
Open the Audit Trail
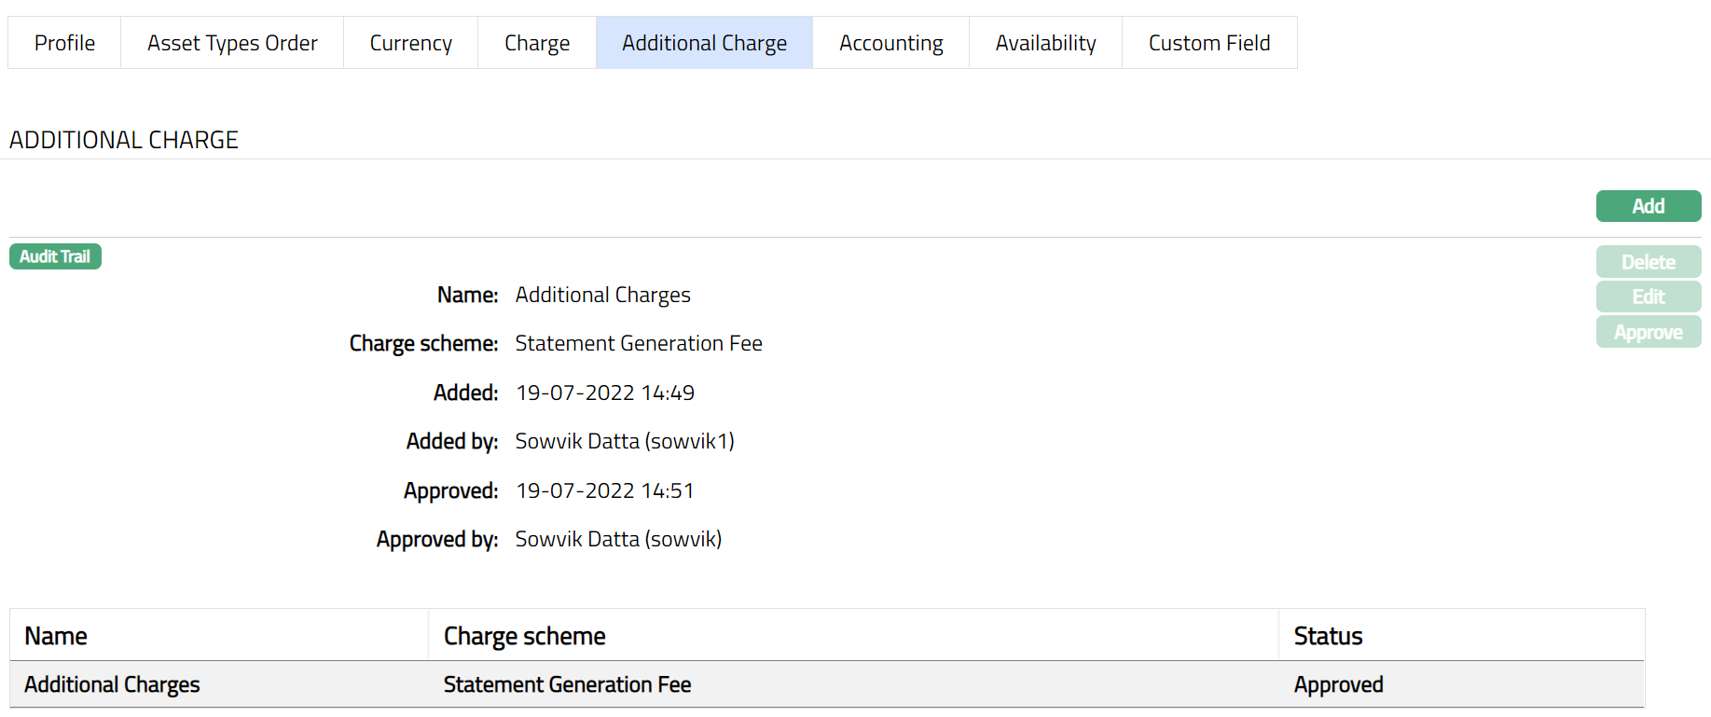coord(55,256)
